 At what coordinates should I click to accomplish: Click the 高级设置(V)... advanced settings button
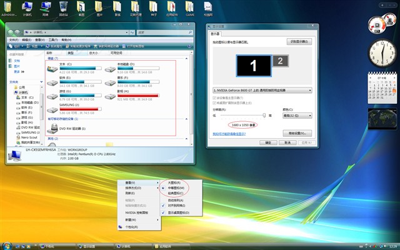(x=297, y=133)
